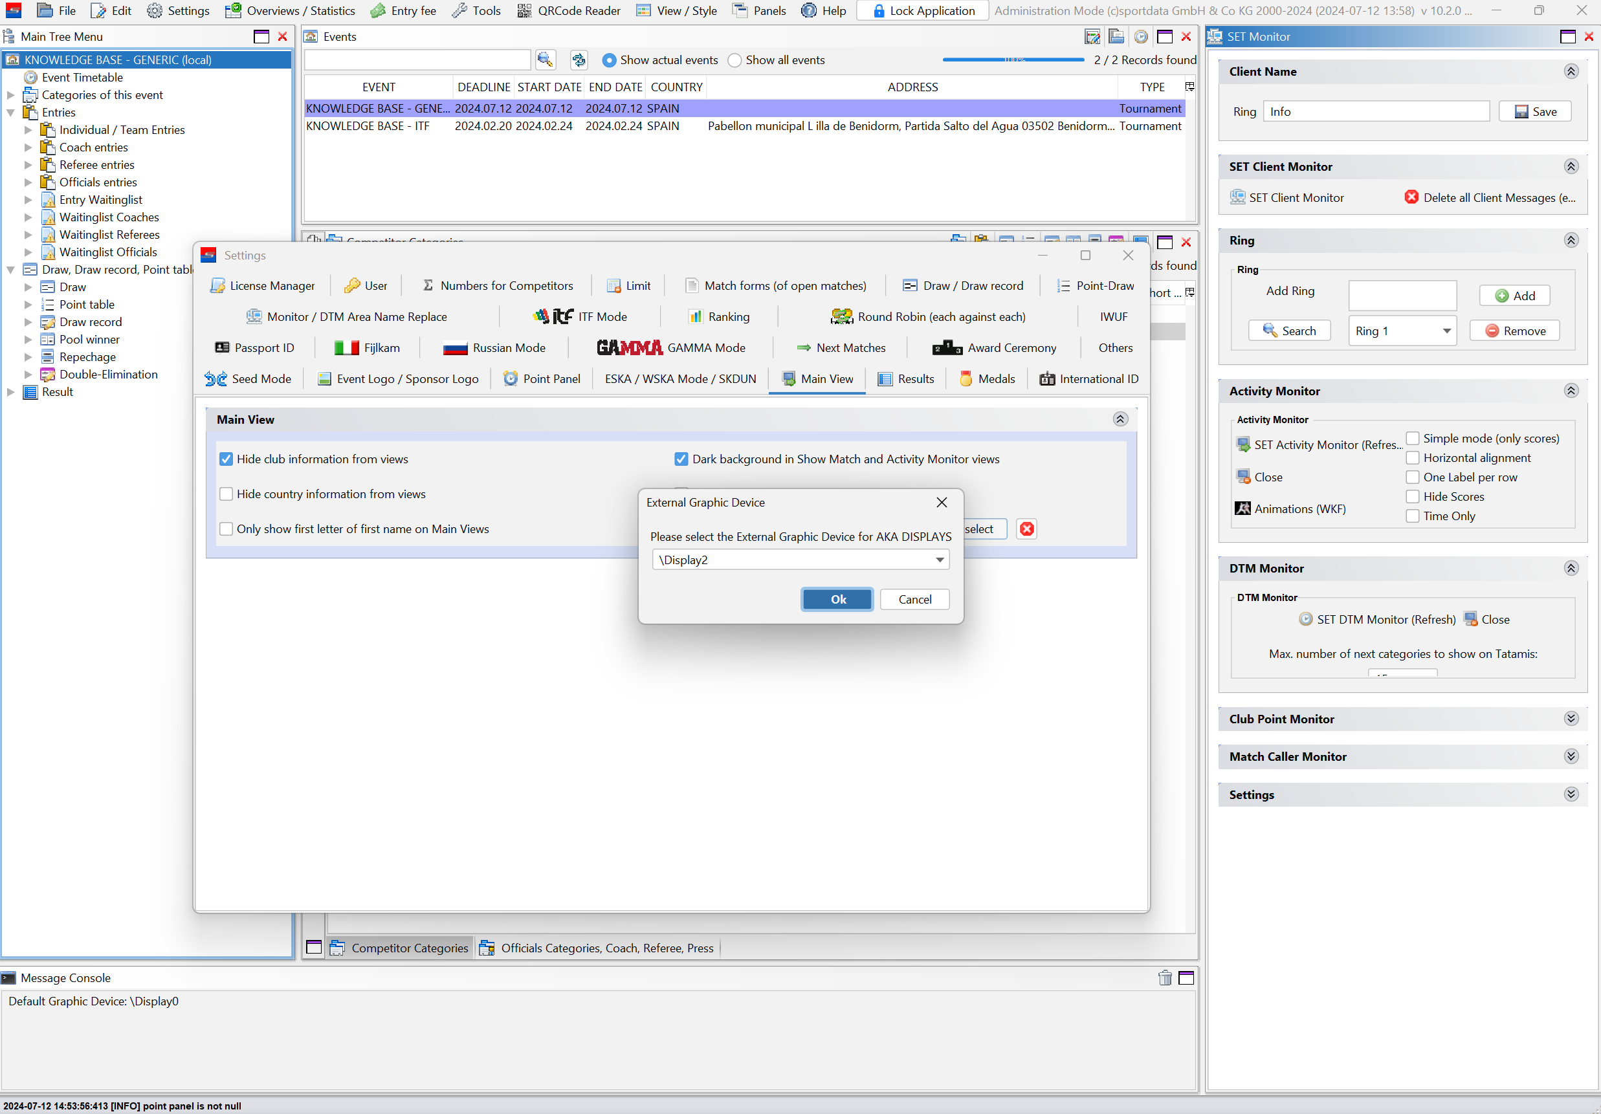Uncheck Hide club information from views
This screenshot has width=1601, height=1114.
click(226, 459)
